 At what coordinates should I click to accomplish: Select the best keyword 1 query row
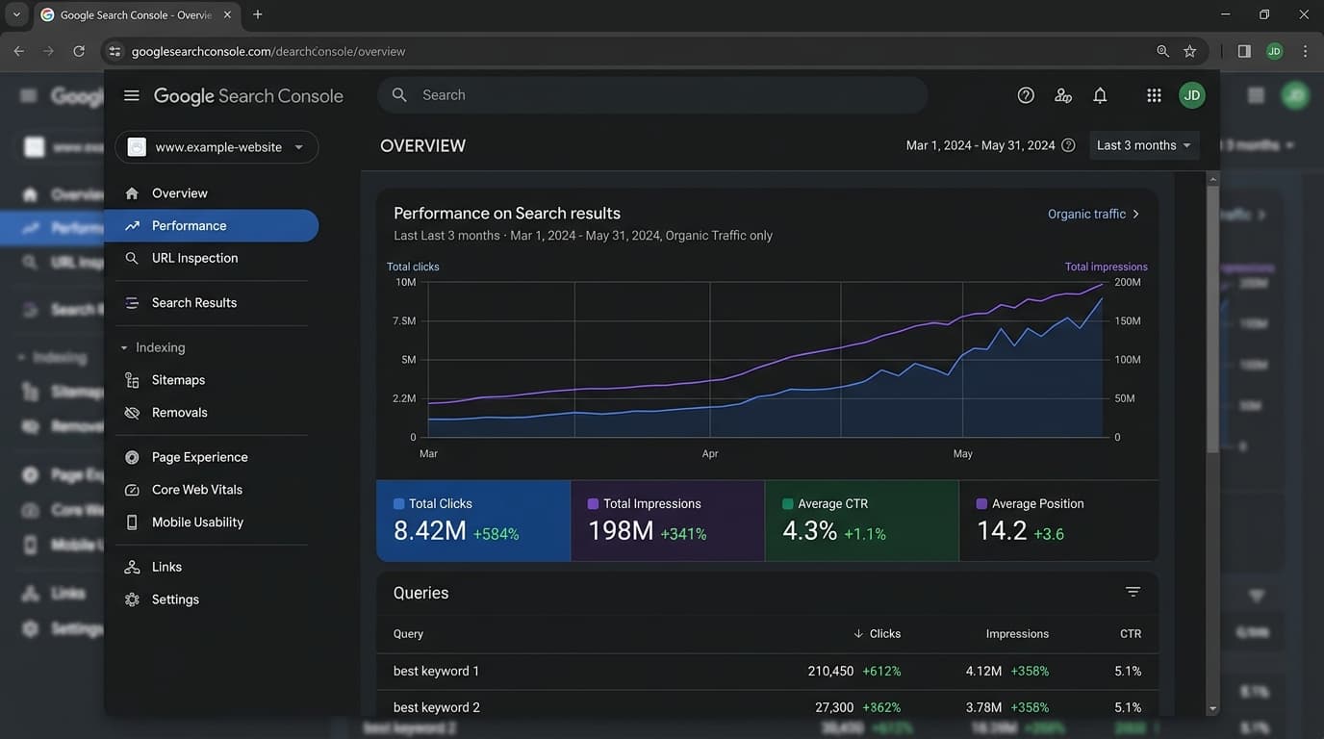[x=767, y=671]
